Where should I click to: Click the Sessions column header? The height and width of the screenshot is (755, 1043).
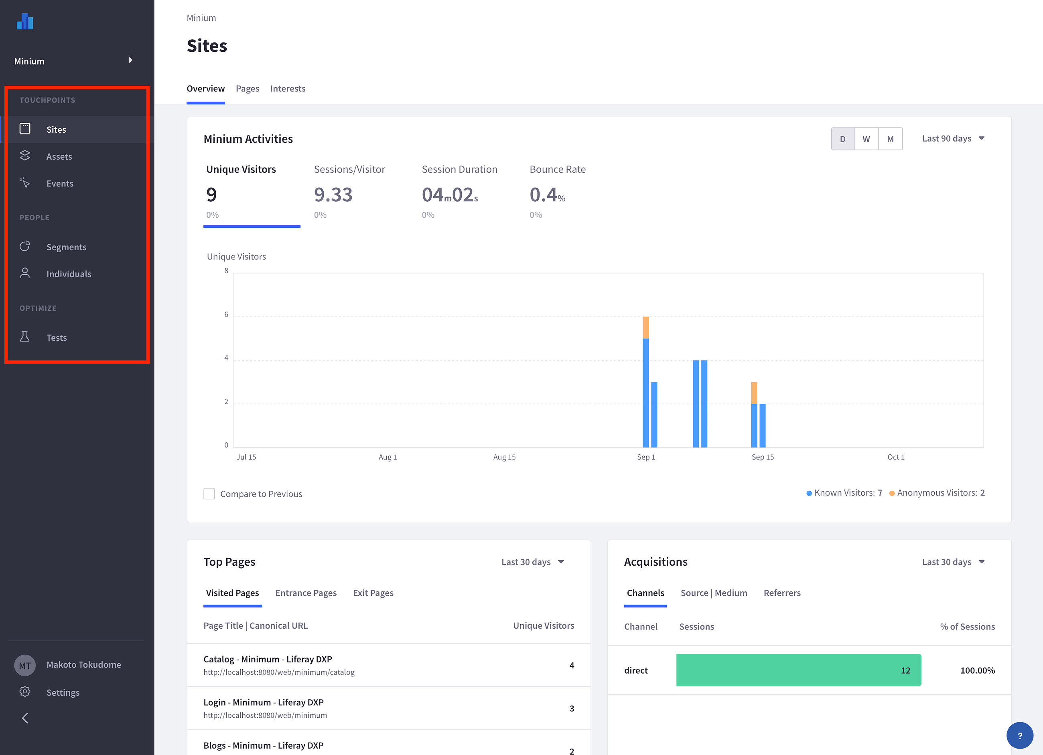pos(696,626)
